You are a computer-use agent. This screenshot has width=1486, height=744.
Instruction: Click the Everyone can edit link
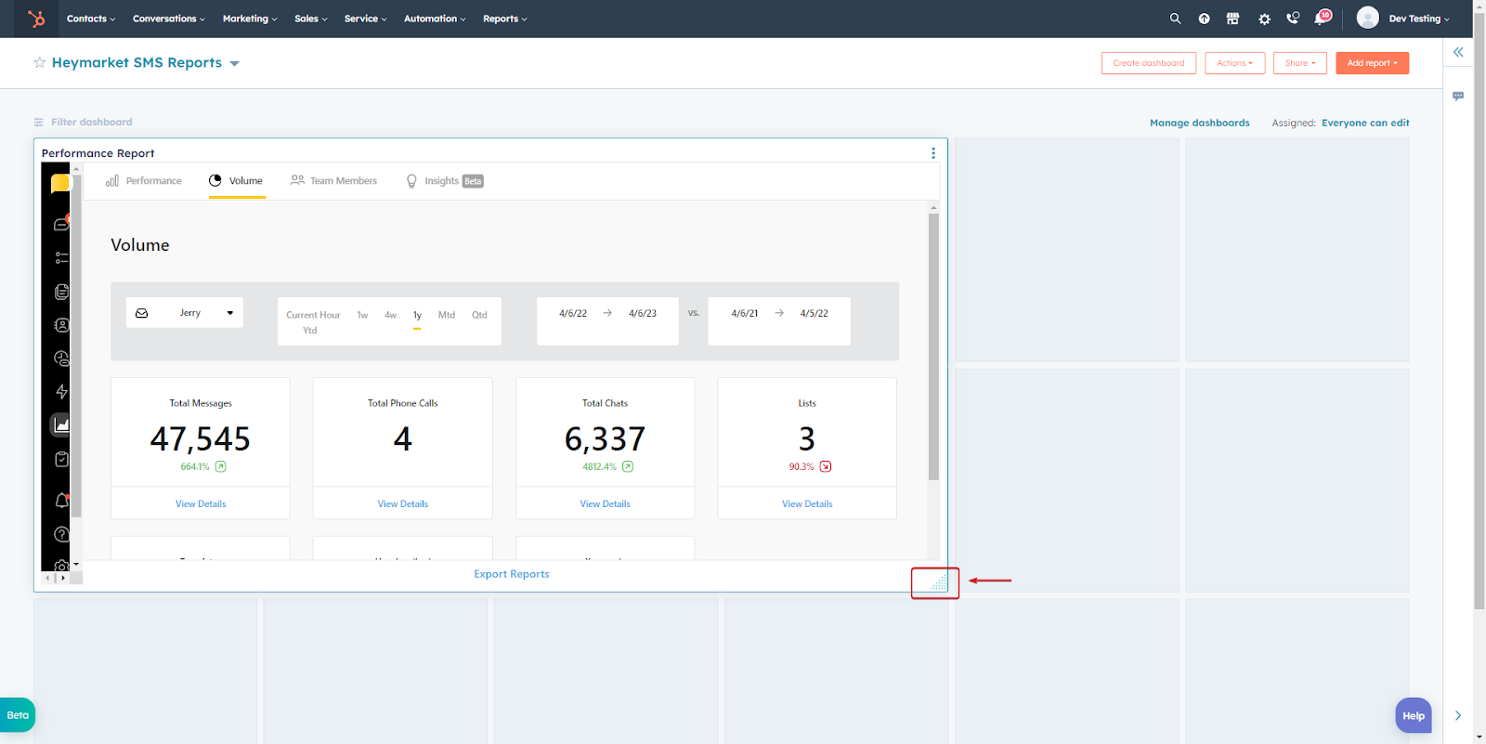(x=1365, y=123)
